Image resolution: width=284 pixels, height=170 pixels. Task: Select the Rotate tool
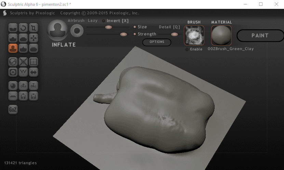(23, 28)
